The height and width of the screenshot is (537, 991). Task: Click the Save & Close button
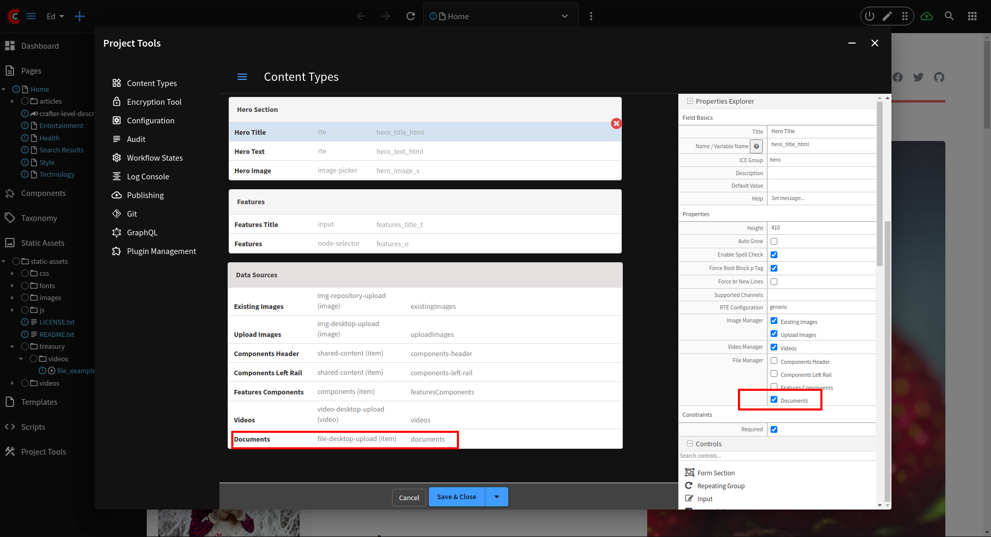(x=456, y=497)
